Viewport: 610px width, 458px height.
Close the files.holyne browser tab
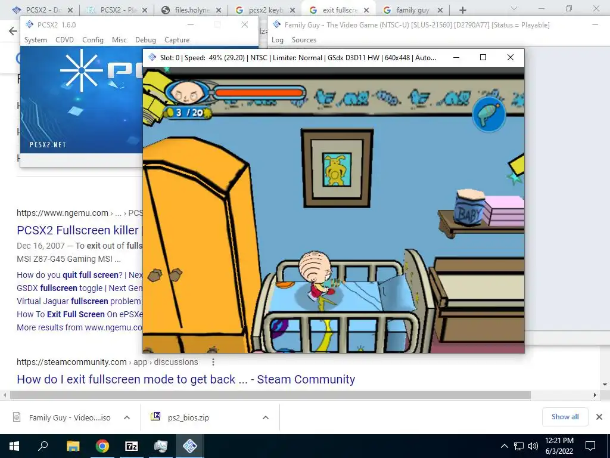(218, 10)
